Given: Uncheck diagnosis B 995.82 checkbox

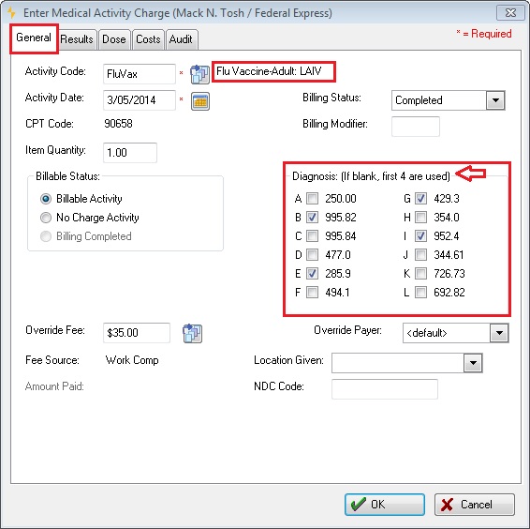Looking at the screenshot, I should click(312, 217).
